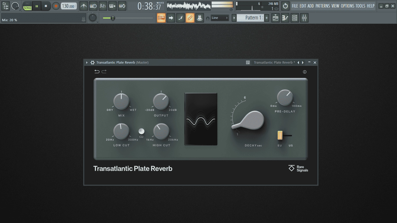
Task: Open the Piano roll view icon
Action: tap(285, 18)
